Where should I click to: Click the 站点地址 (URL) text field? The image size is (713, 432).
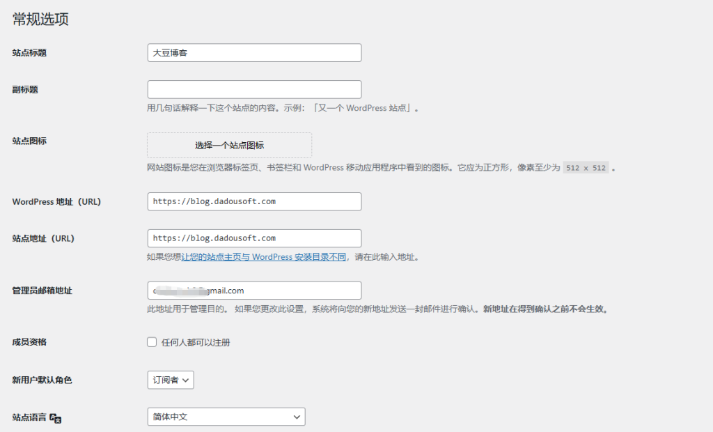(254, 238)
